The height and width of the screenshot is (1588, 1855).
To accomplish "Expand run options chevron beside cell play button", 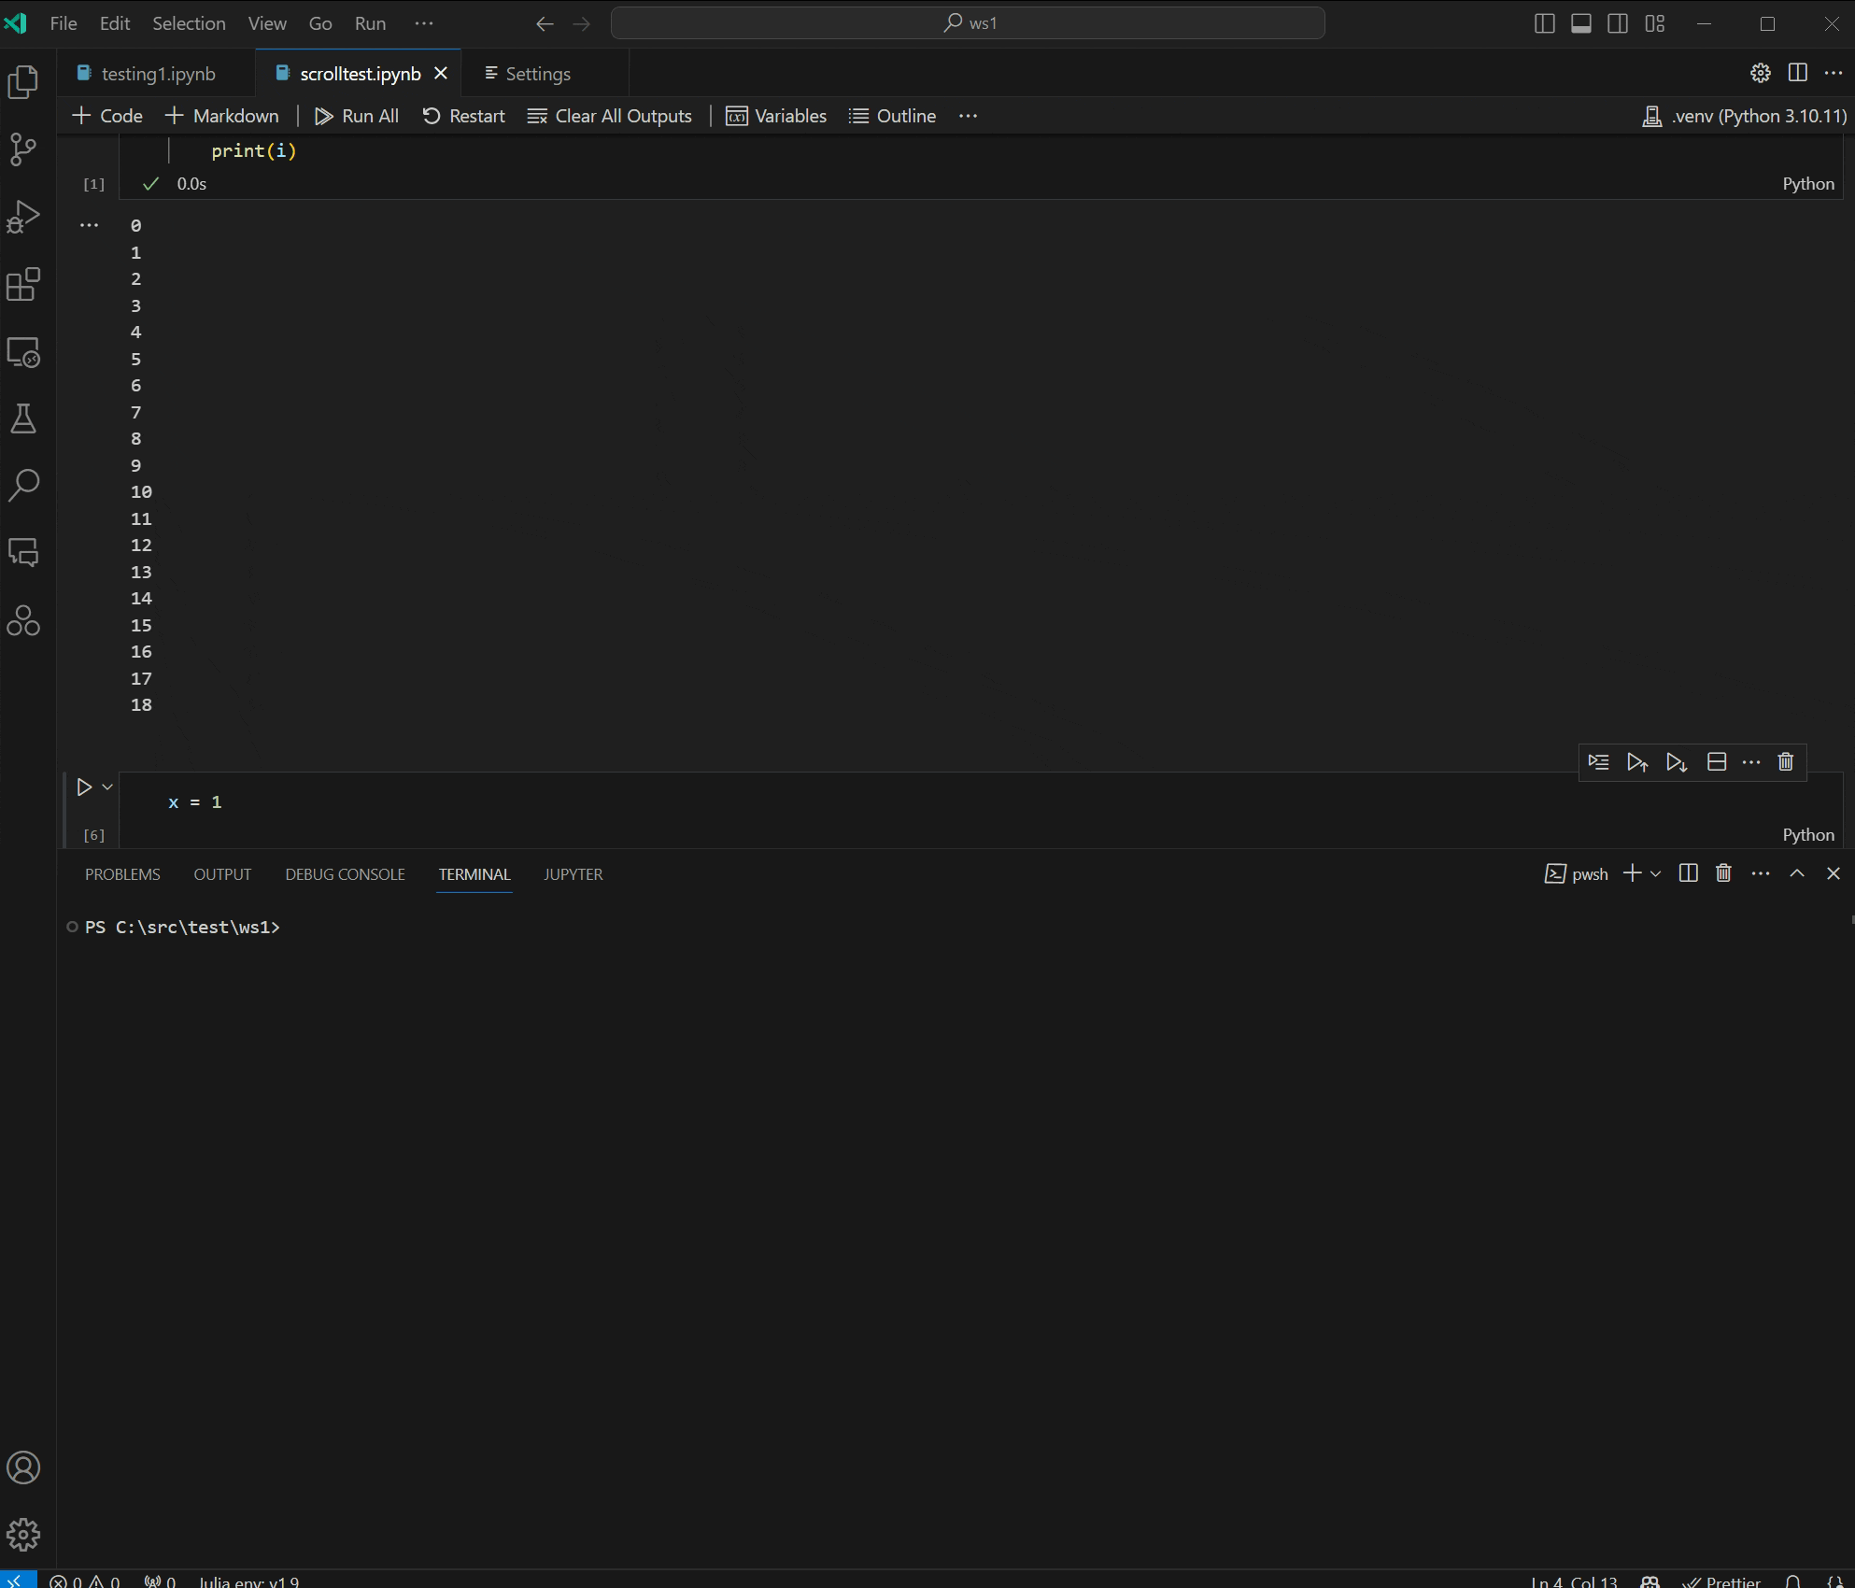I will [107, 787].
